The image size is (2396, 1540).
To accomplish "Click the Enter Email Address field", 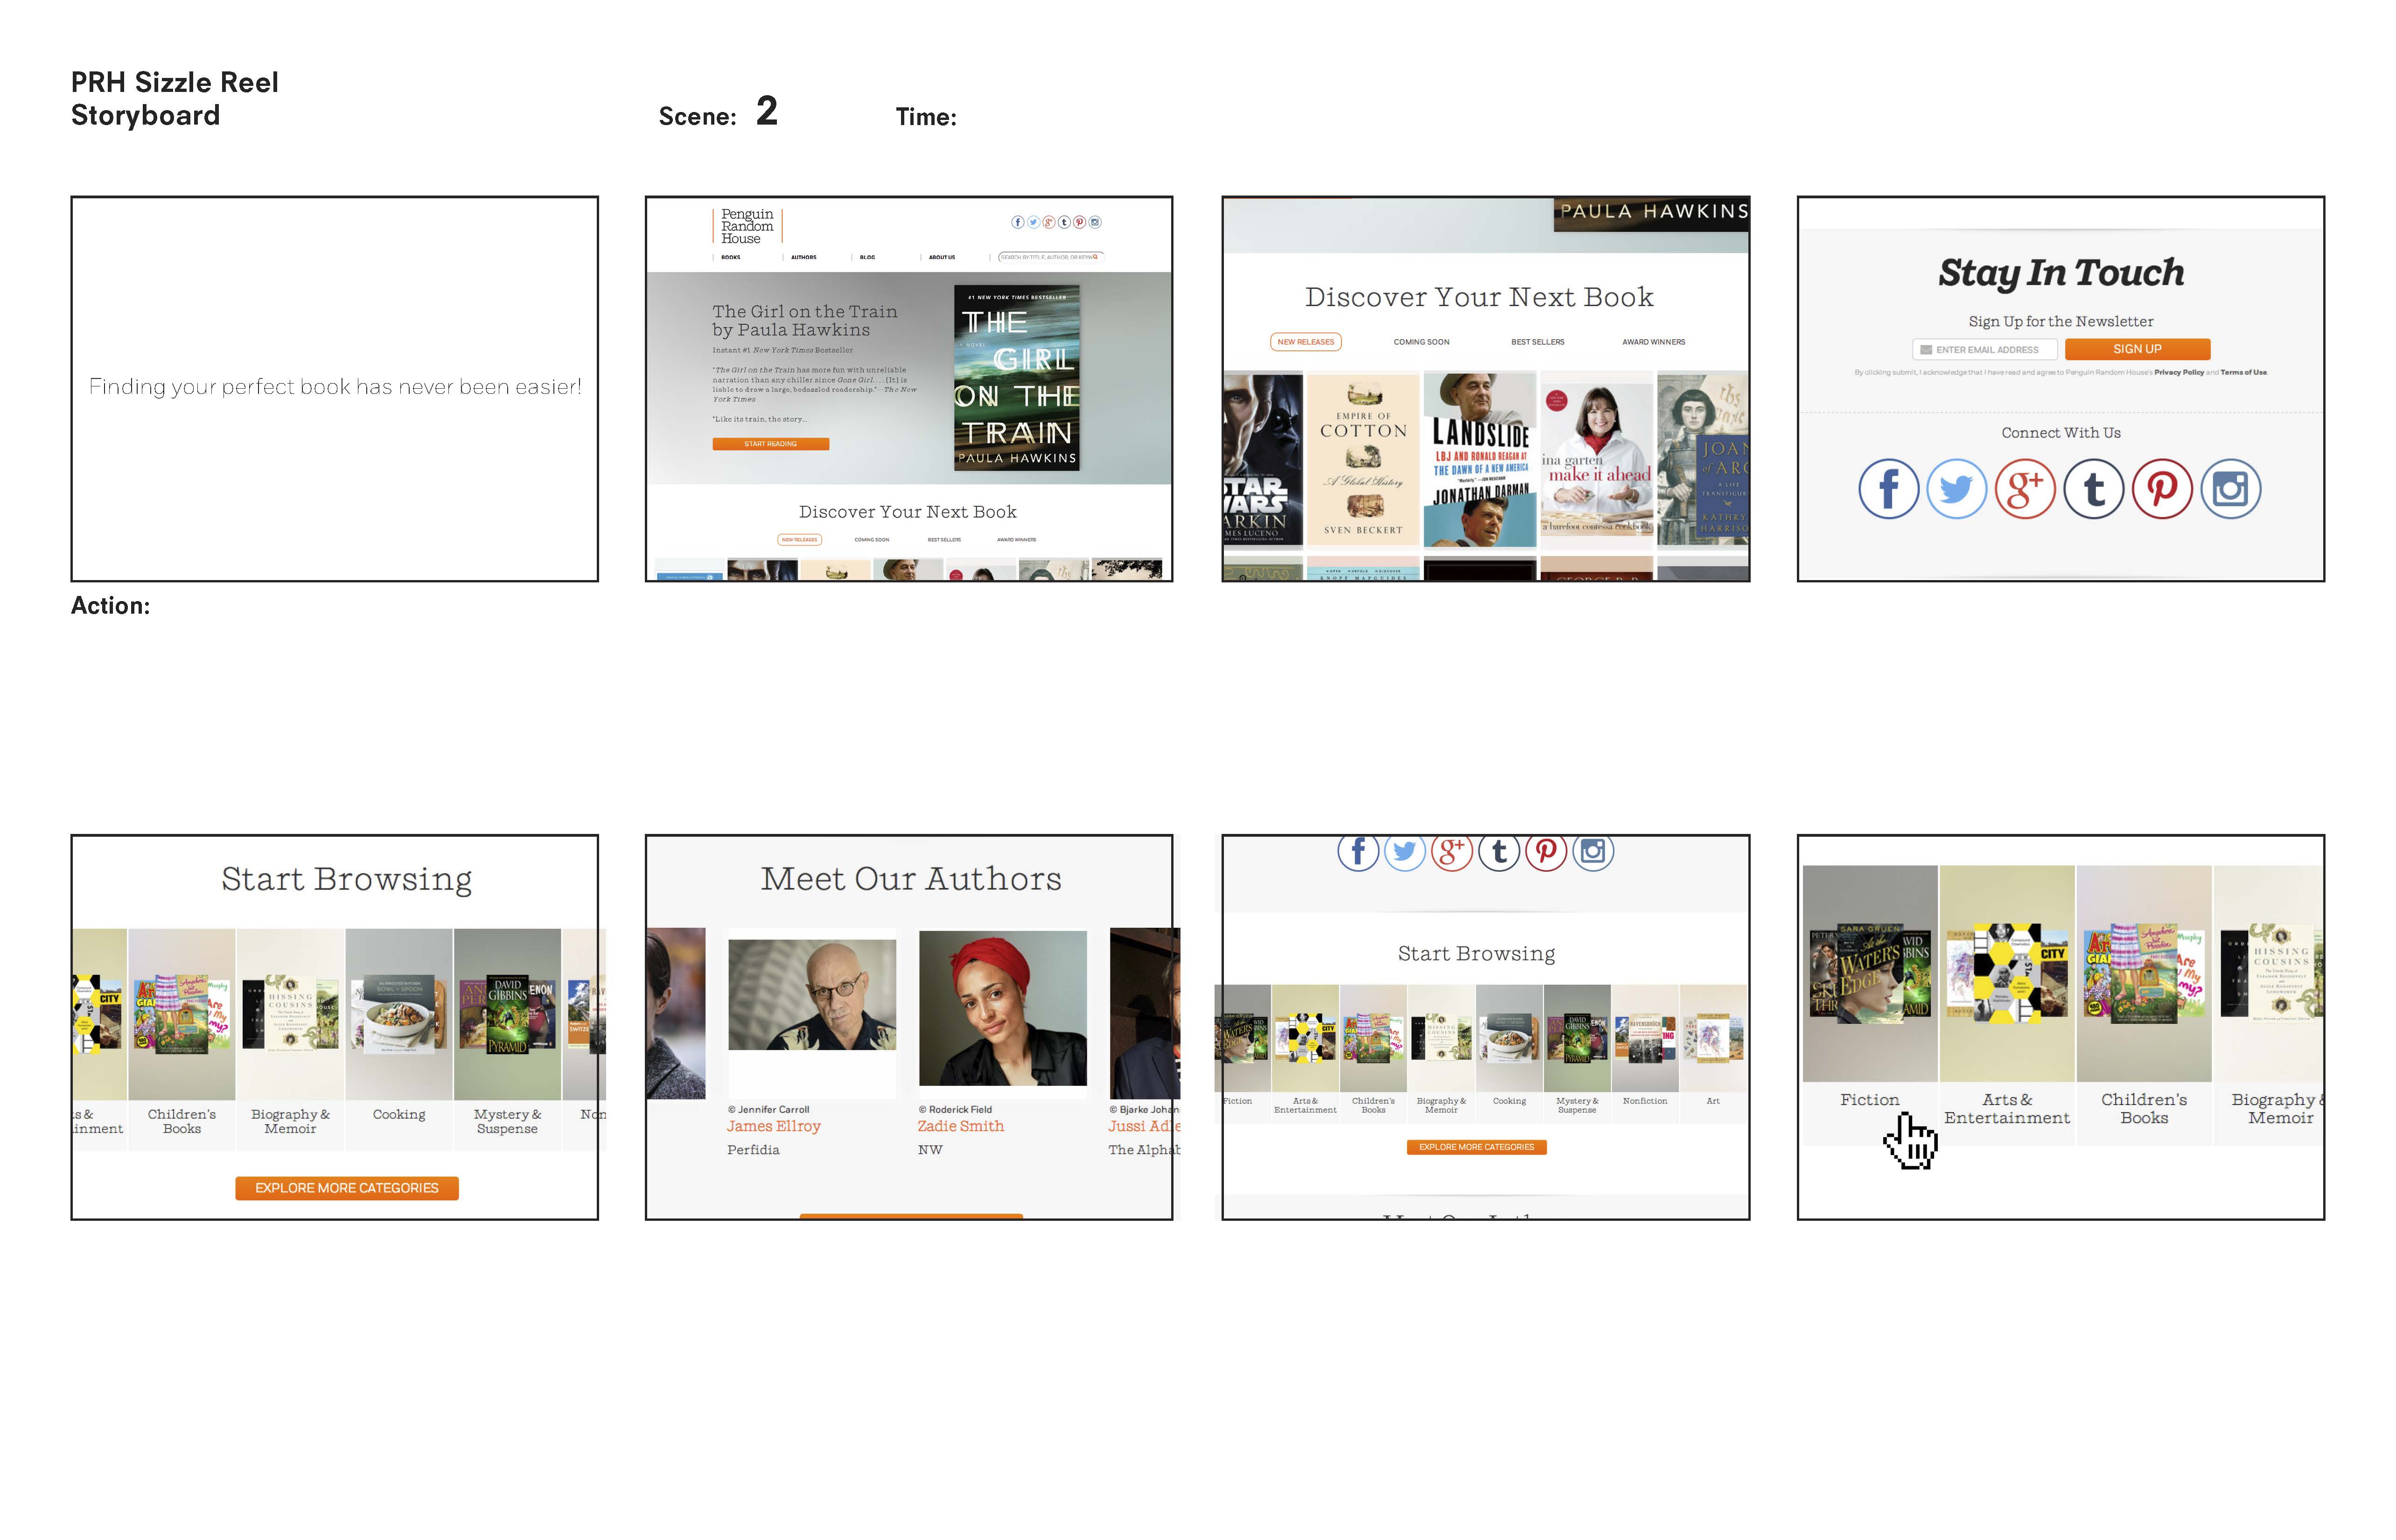I will (1985, 349).
